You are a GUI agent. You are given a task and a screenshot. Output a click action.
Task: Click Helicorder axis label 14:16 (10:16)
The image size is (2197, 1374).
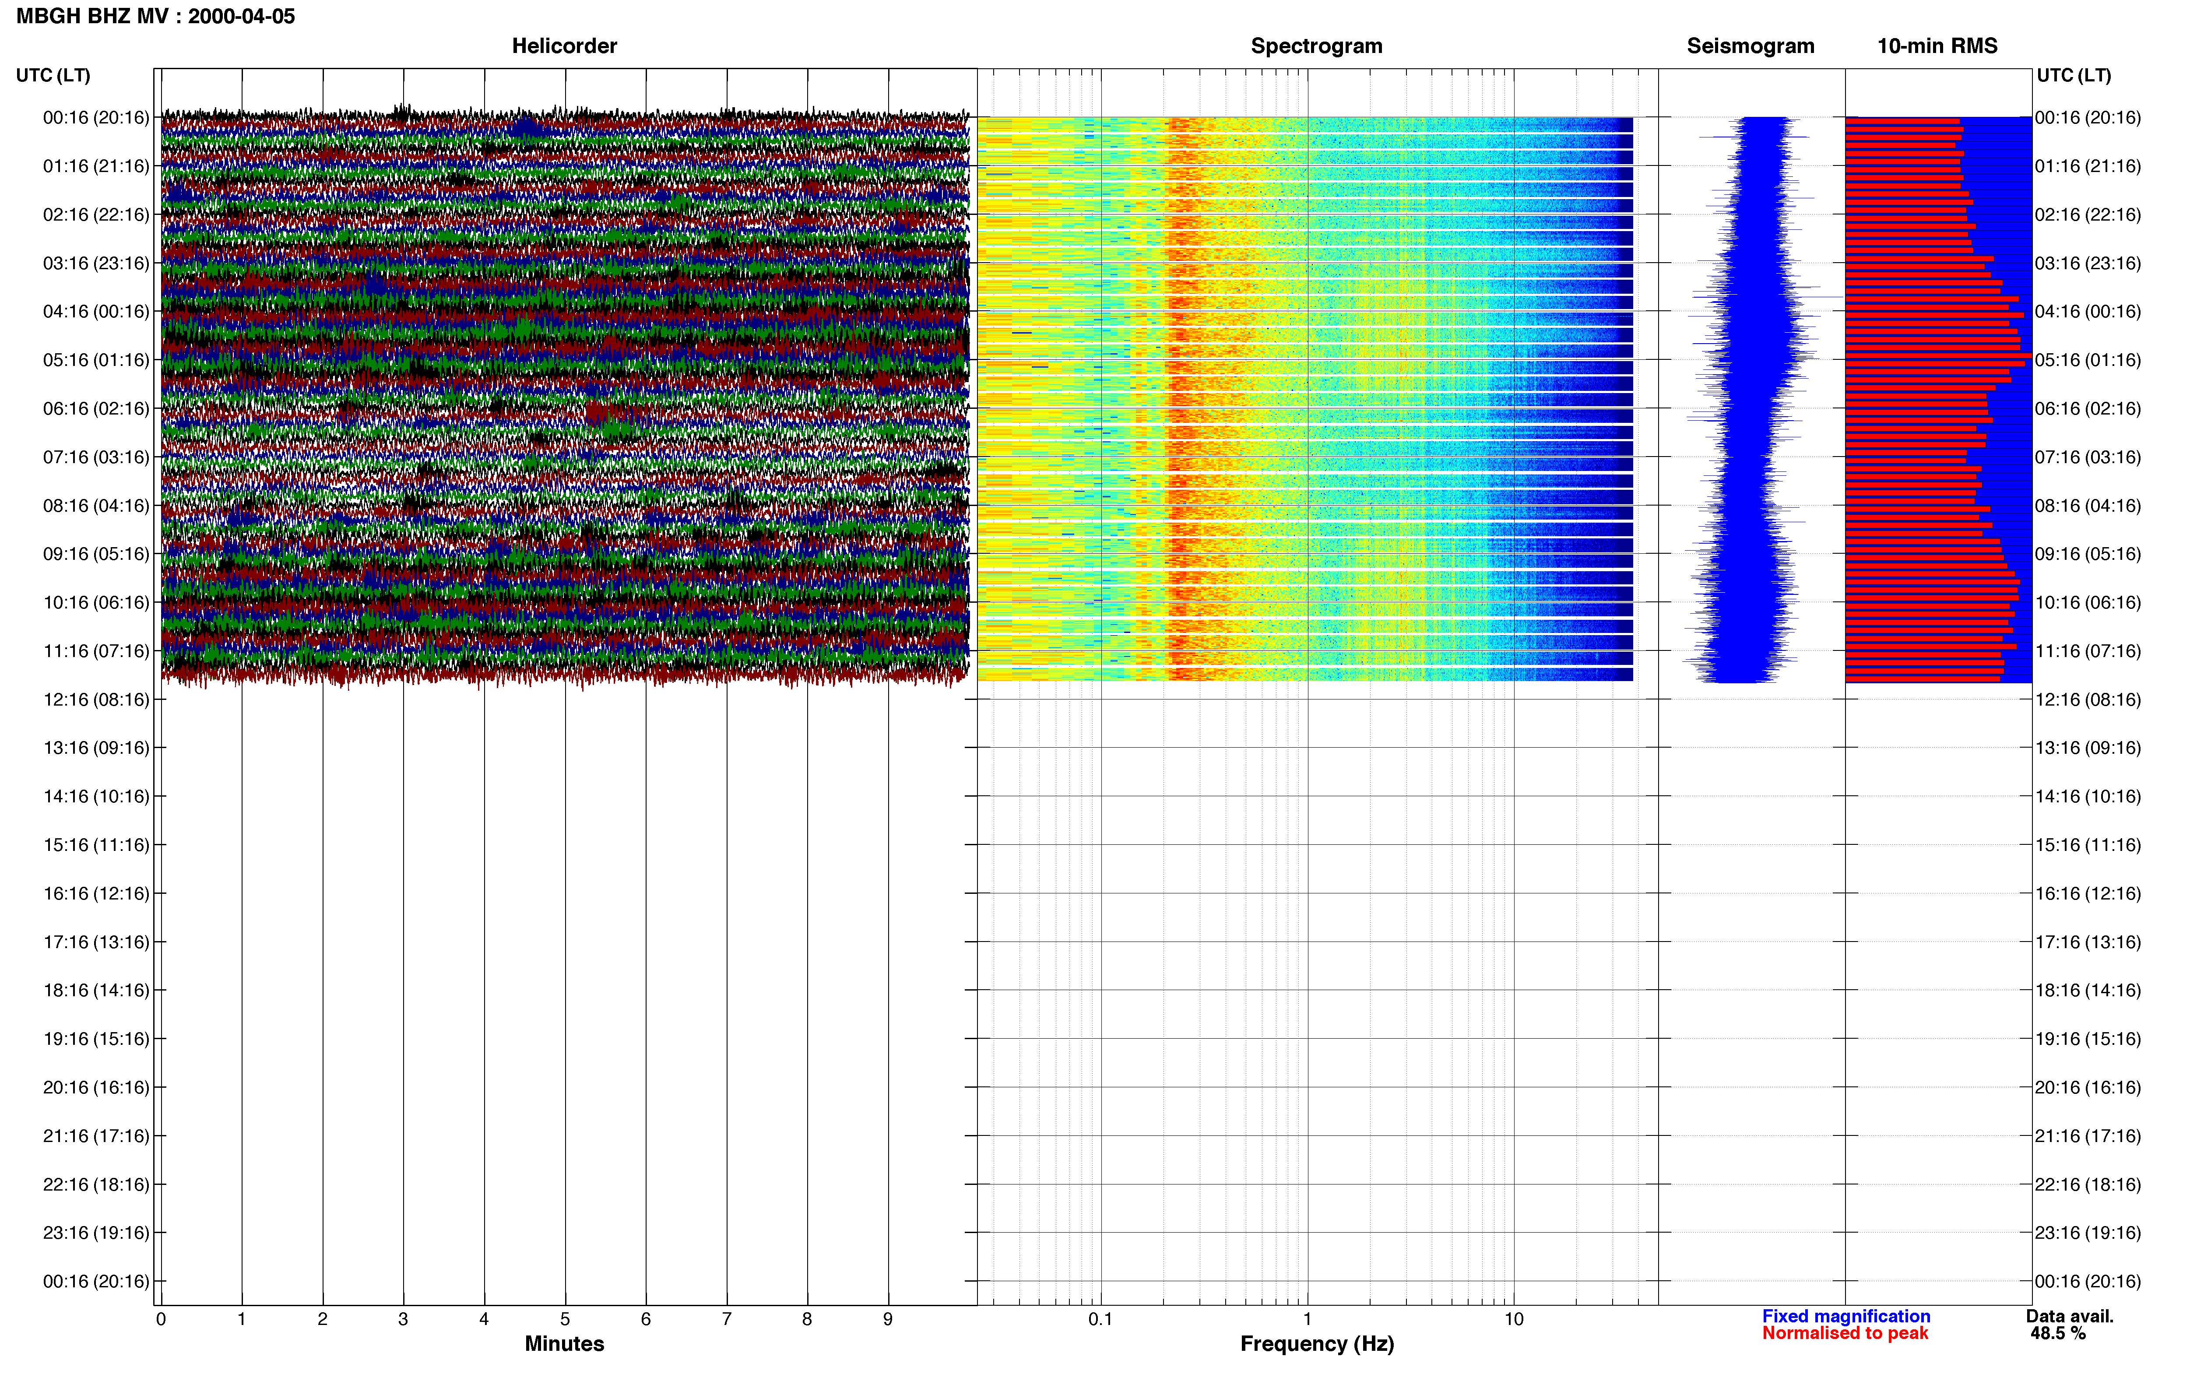tap(96, 797)
